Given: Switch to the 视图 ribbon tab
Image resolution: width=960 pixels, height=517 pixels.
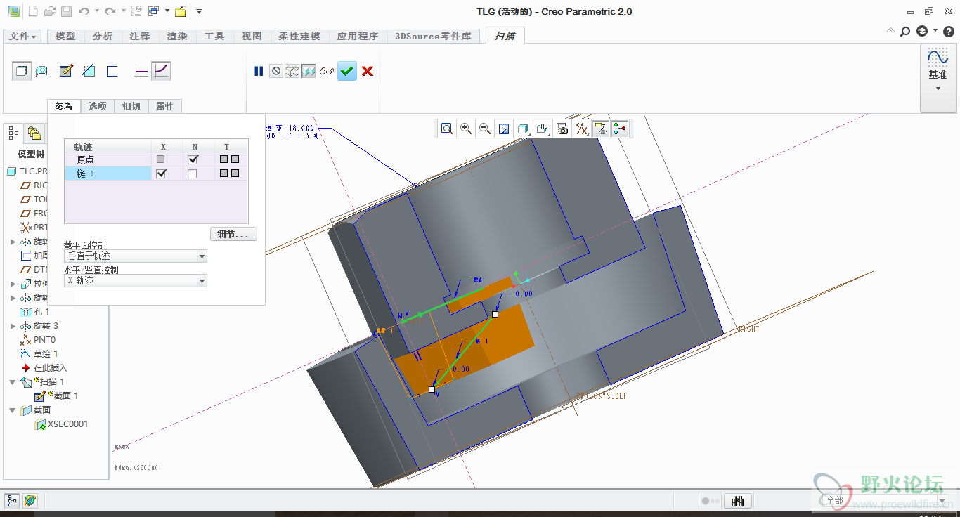Looking at the screenshot, I should [252, 36].
